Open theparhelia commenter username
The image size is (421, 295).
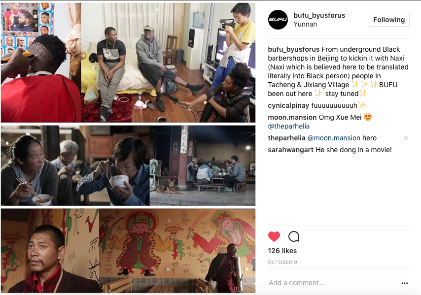click(x=286, y=138)
